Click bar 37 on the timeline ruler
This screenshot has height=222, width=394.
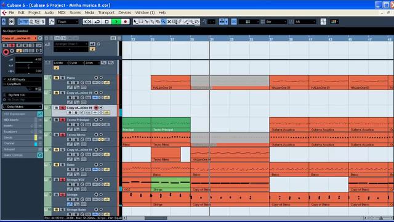(271, 39)
